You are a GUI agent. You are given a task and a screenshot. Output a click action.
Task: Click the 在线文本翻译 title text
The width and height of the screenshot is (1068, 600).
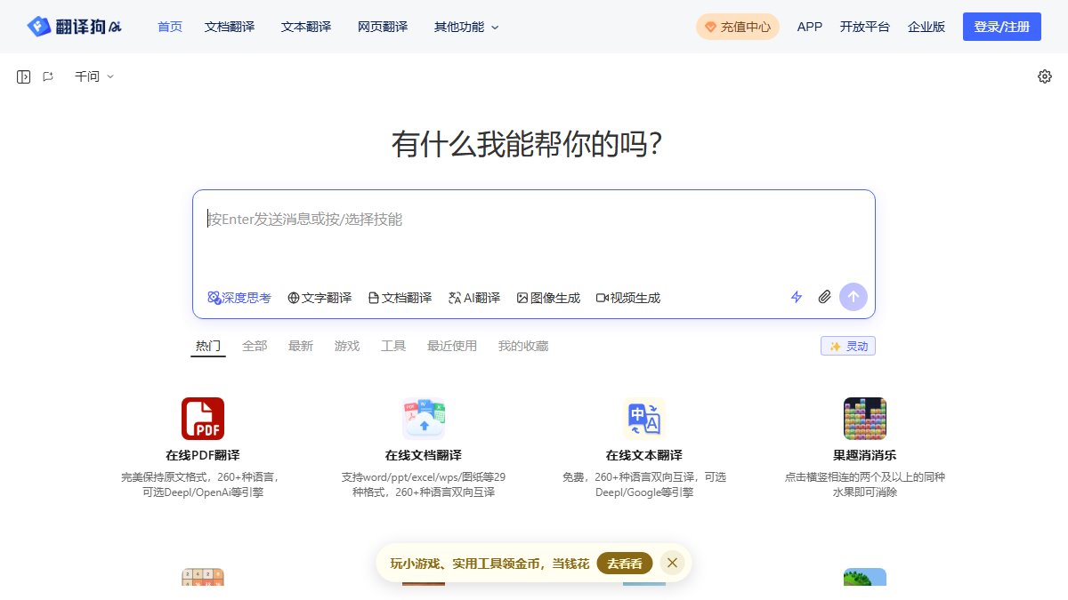[x=644, y=455]
